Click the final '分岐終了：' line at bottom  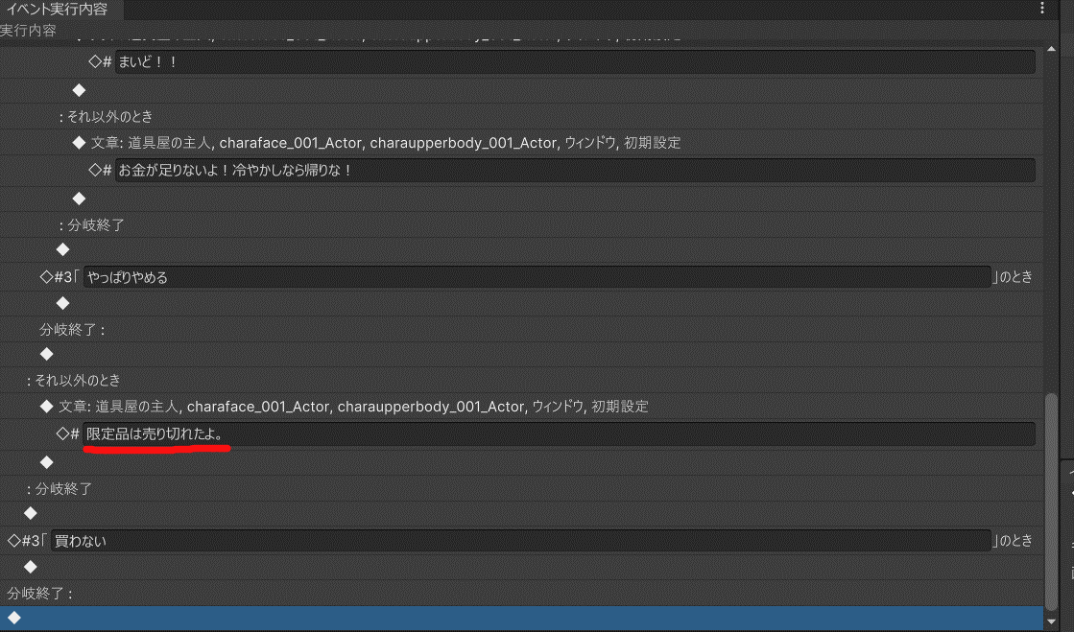point(40,593)
